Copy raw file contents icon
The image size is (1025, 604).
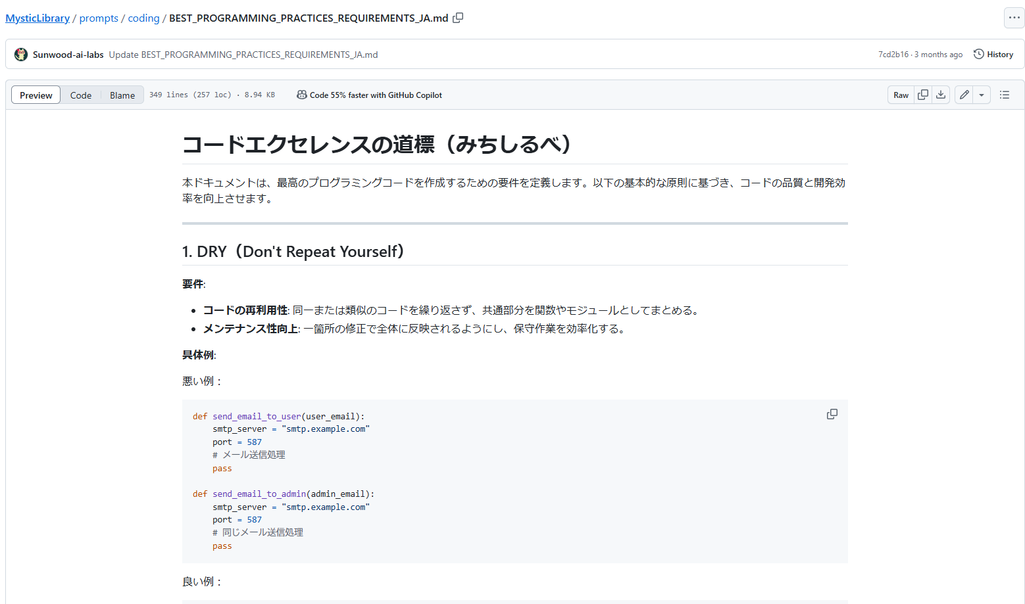click(923, 95)
